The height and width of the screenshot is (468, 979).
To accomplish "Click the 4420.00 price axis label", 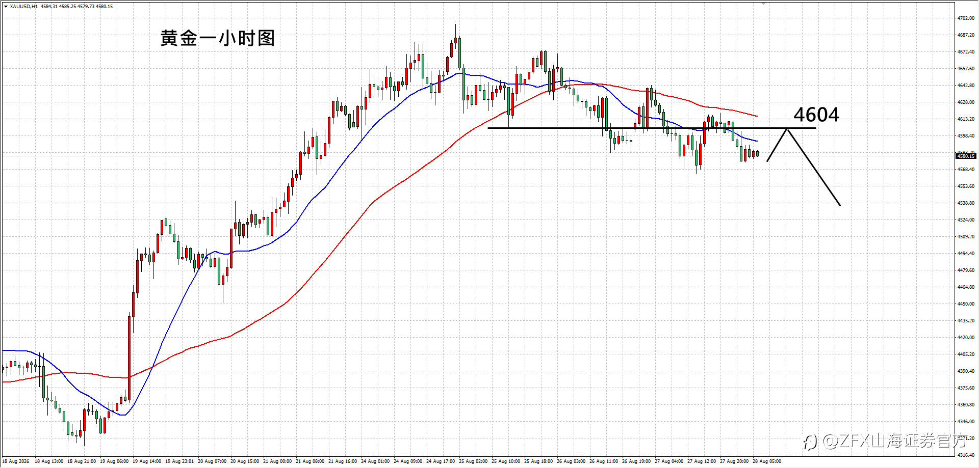I will click(x=966, y=338).
